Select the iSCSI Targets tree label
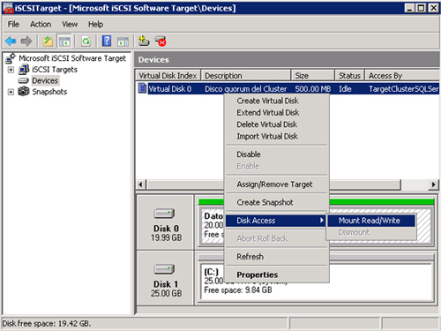This screenshot has width=441, height=331. (x=55, y=70)
